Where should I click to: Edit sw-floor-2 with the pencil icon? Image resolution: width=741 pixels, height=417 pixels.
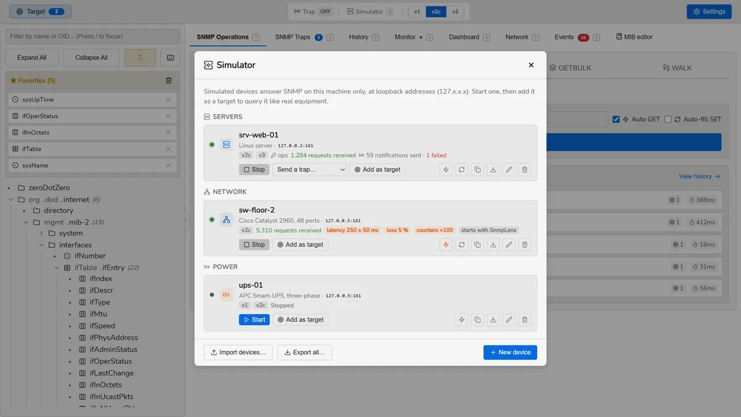(x=509, y=245)
